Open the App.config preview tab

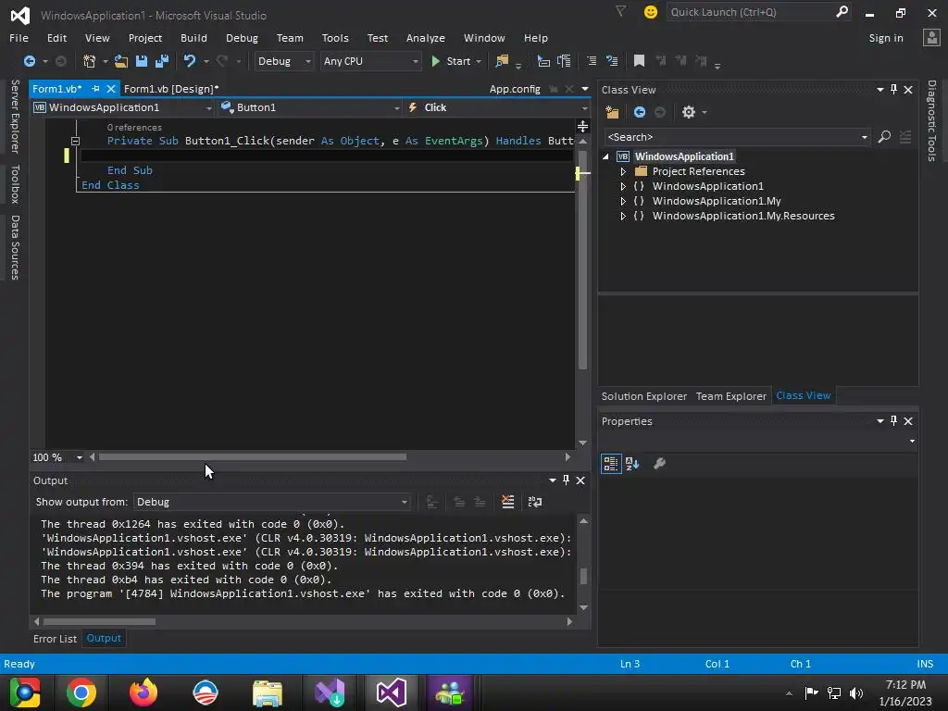tap(515, 89)
